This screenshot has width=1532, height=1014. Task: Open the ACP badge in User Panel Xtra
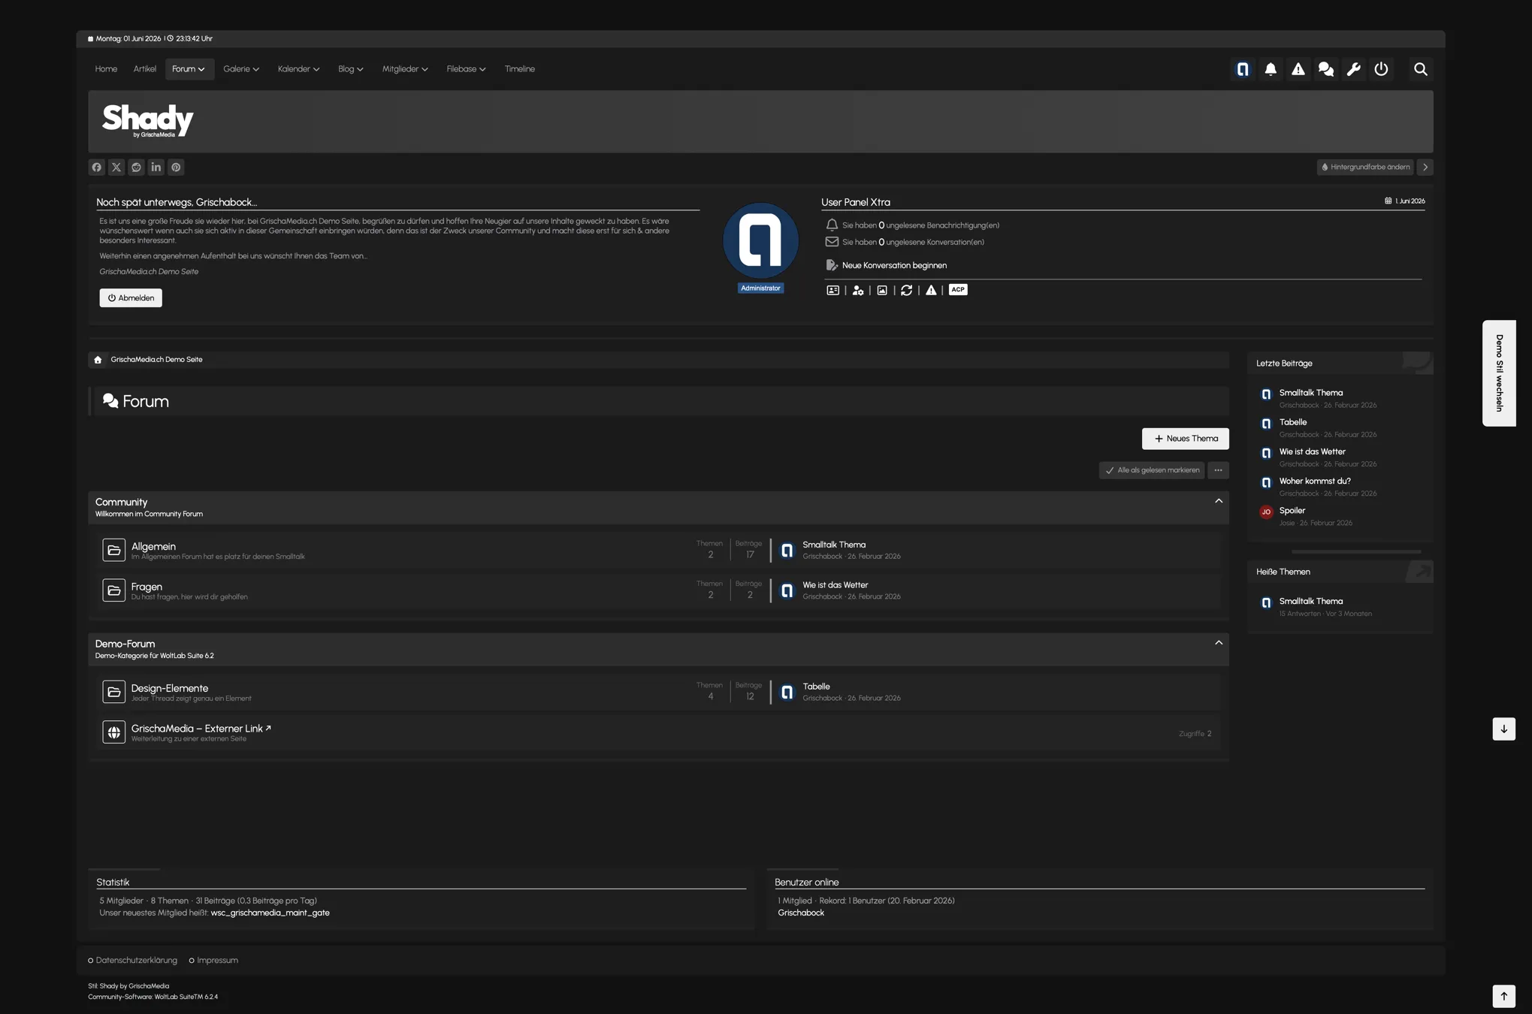958,289
